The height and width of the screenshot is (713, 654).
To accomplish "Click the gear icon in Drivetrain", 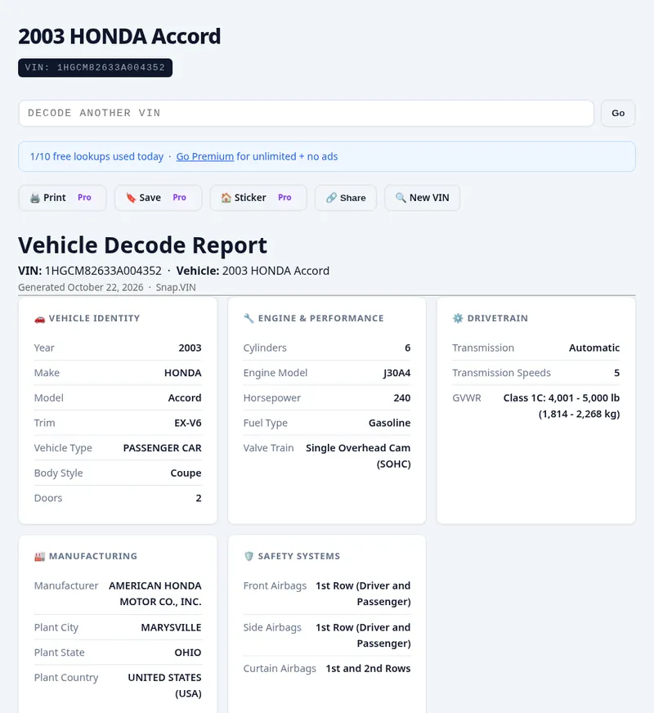I will click(458, 318).
